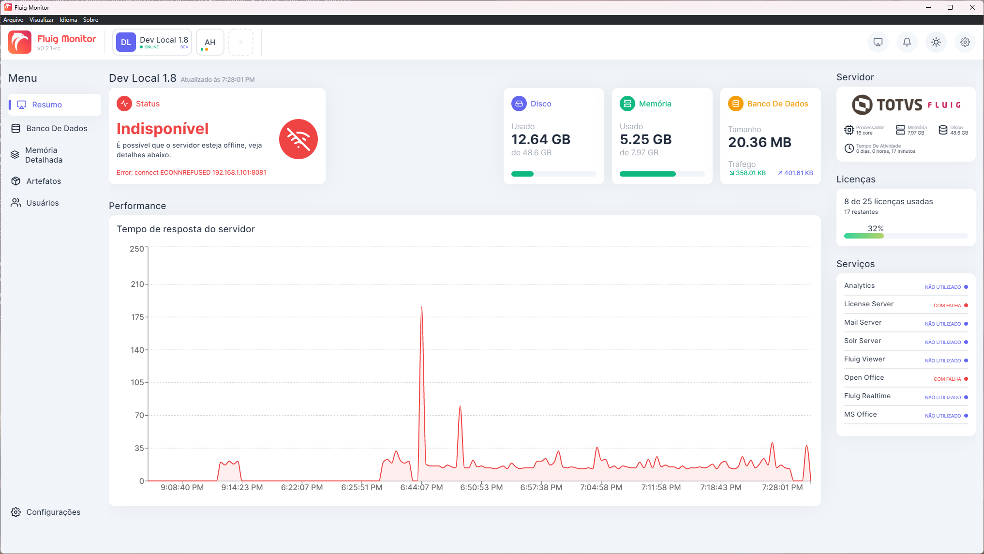Image resolution: width=984 pixels, height=554 pixels.
Task: Open settings gear icon in top bar
Action: tap(965, 42)
